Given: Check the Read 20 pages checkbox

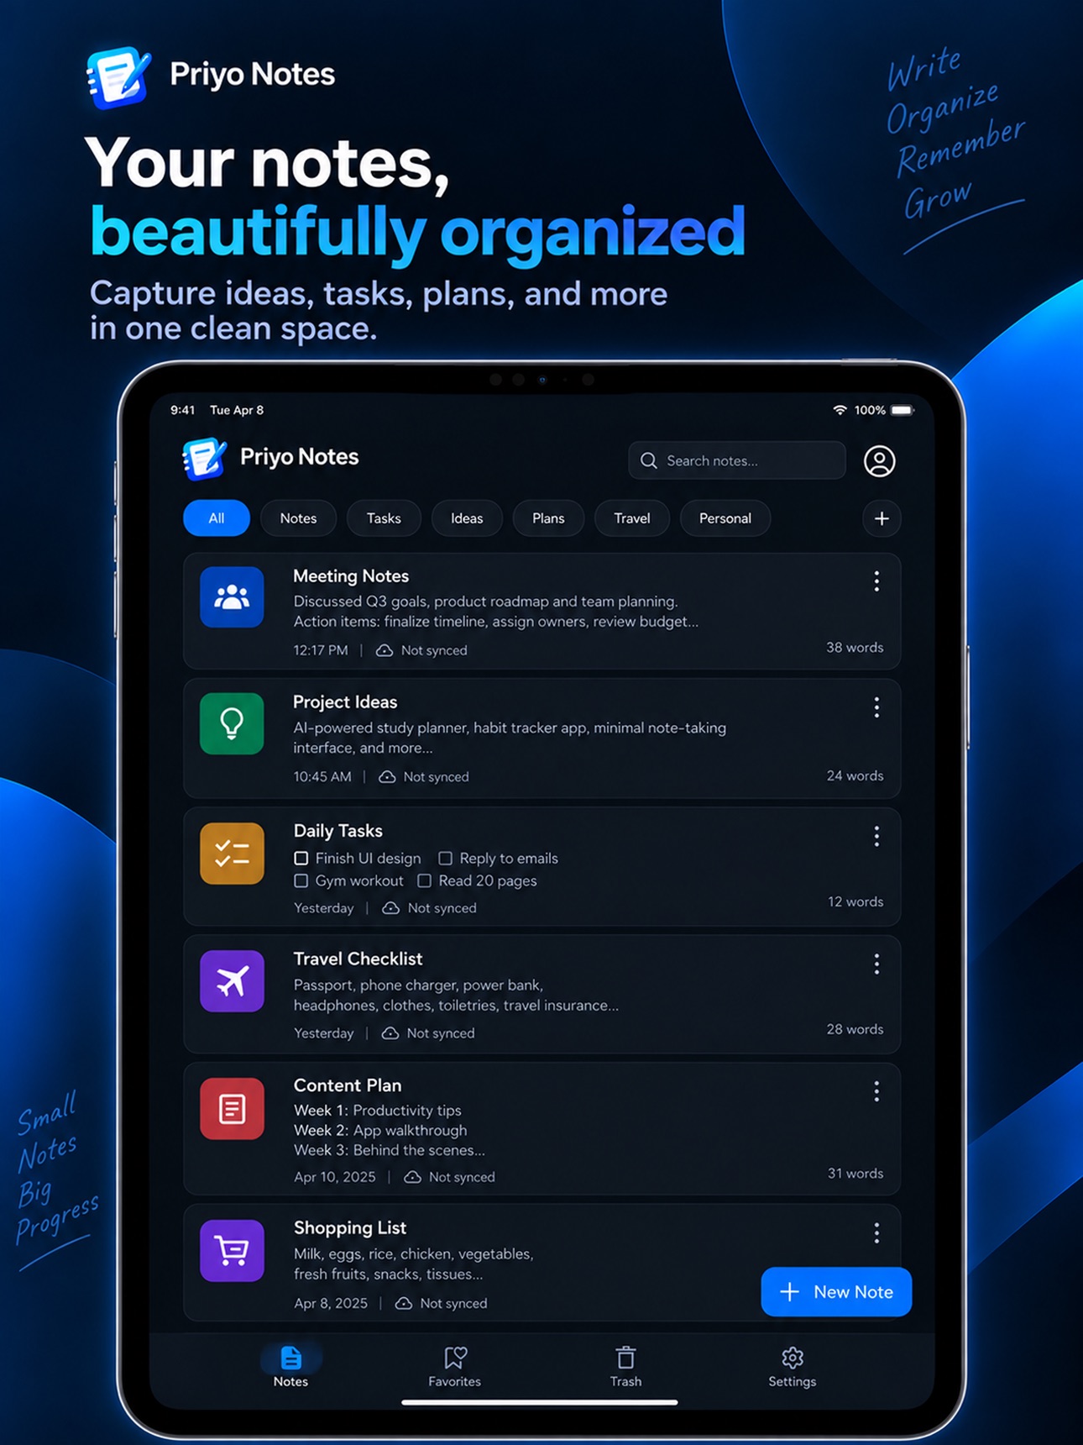Looking at the screenshot, I should pos(424,880).
